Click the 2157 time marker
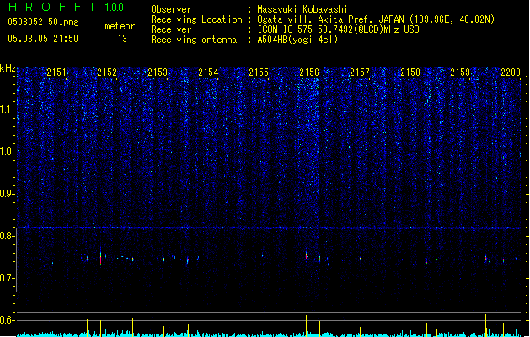The image size is (530, 337). pyautogui.click(x=360, y=72)
